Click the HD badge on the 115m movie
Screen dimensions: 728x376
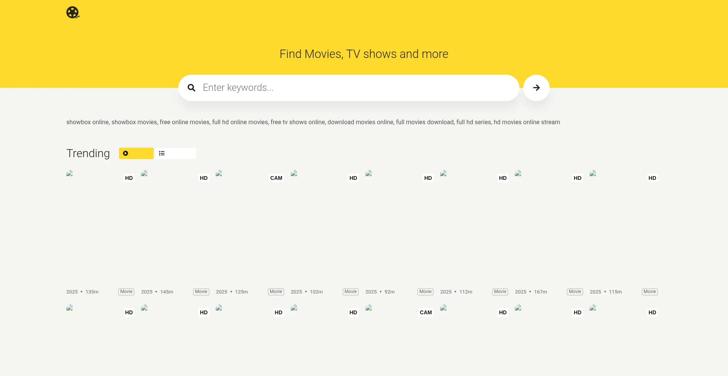(x=652, y=178)
